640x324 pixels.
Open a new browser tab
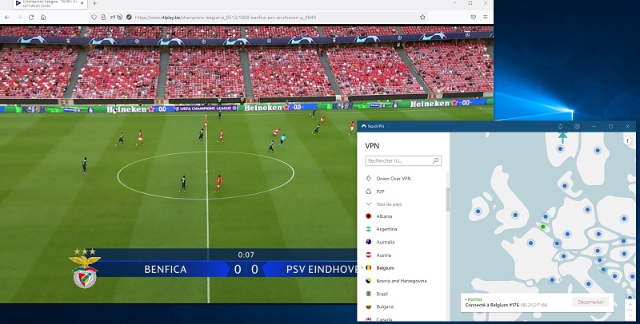[x=94, y=4]
